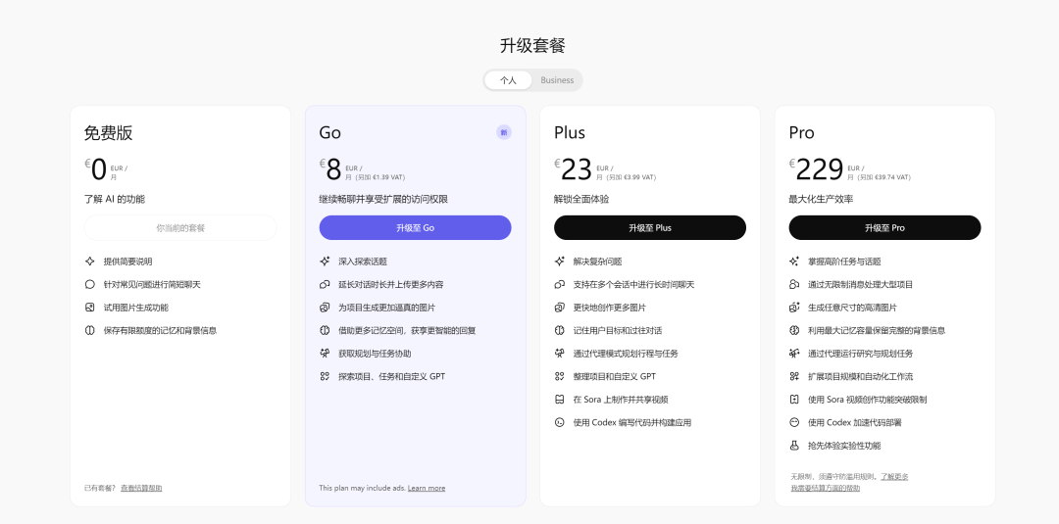Viewport: 1059px width, 524px height.
Task: Click the chat icon beside 支持在多个会话中进行长时间聊天
Action: coord(559,285)
